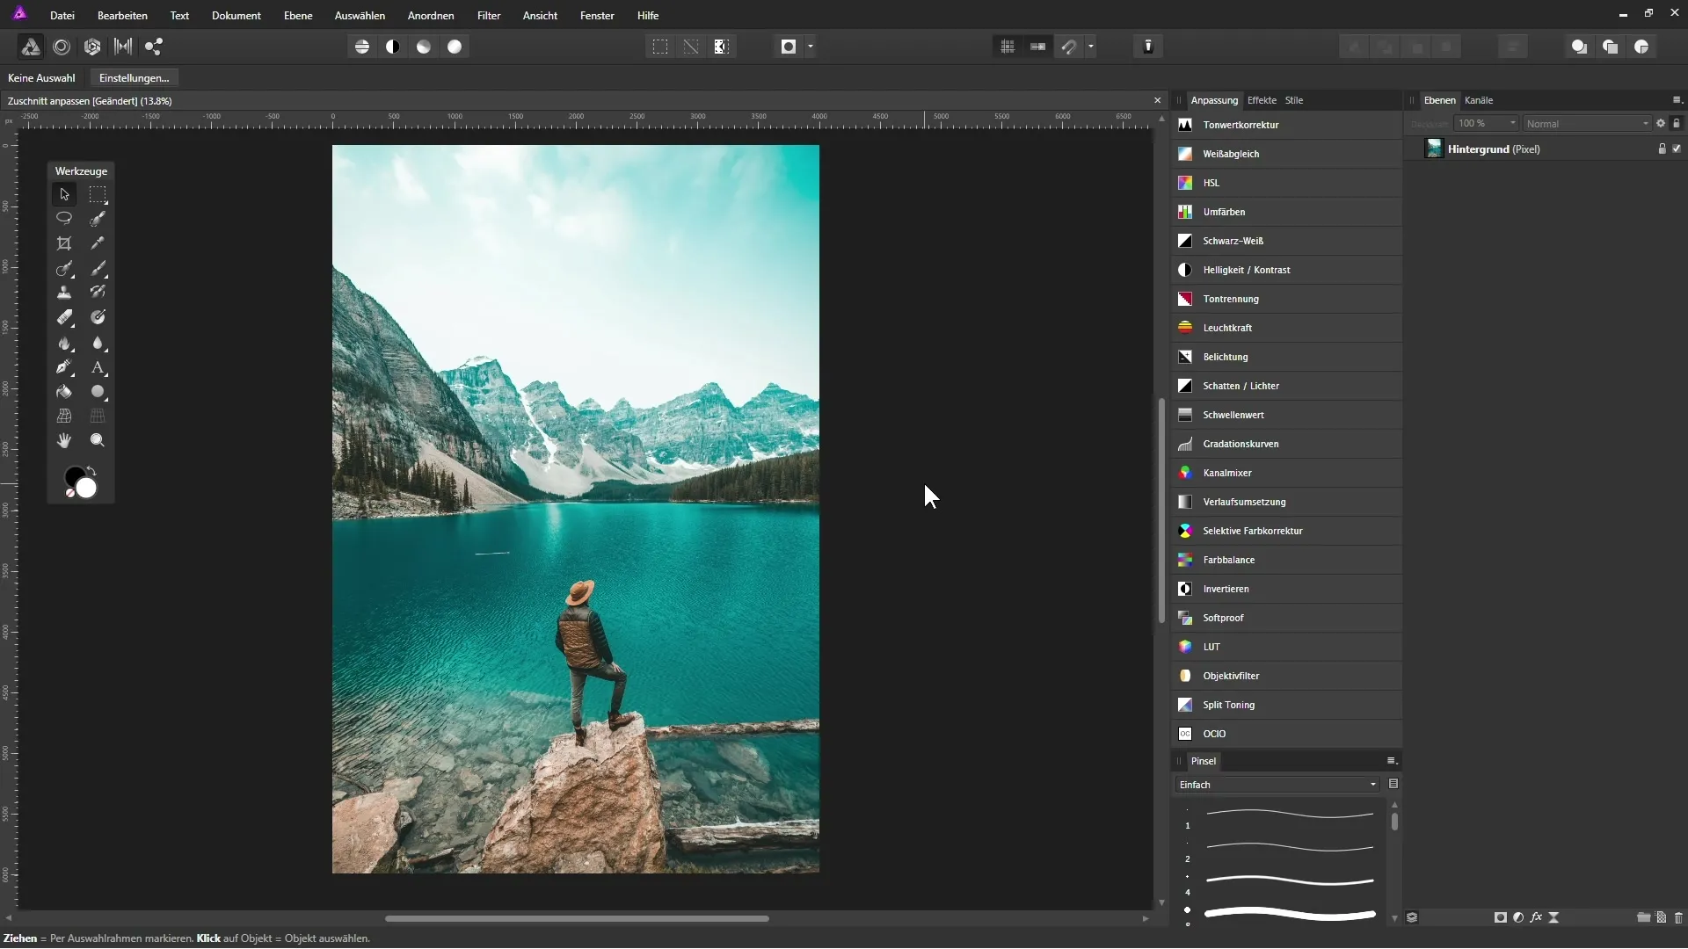Select the Hand view tool
The height and width of the screenshot is (949, 1688).
click(64, 440)
